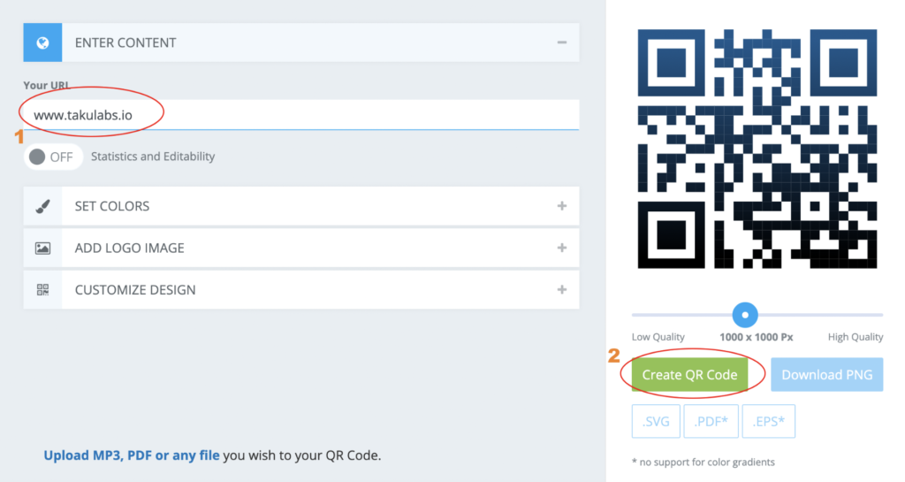Viewport: 905px width, 482px height.
Task: Download the QR code as .SVG
Action: pos(656,421)
